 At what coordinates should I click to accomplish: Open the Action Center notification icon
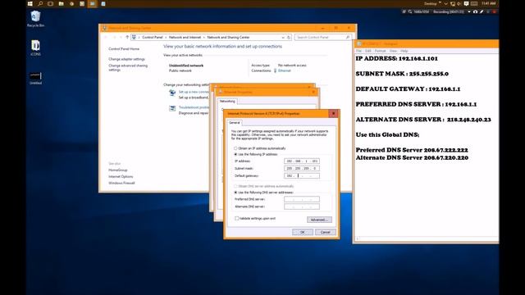click(466, 3)
